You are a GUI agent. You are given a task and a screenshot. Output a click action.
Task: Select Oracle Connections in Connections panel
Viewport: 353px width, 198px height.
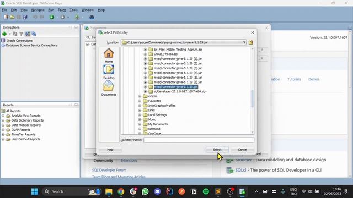point(19,41)
